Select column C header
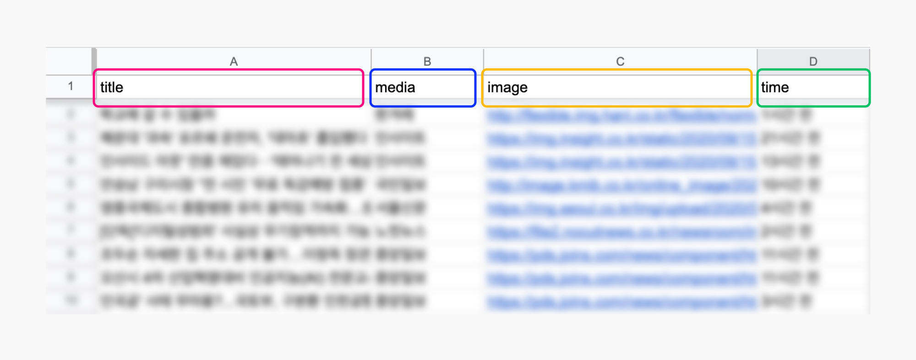 coord(620,61)
